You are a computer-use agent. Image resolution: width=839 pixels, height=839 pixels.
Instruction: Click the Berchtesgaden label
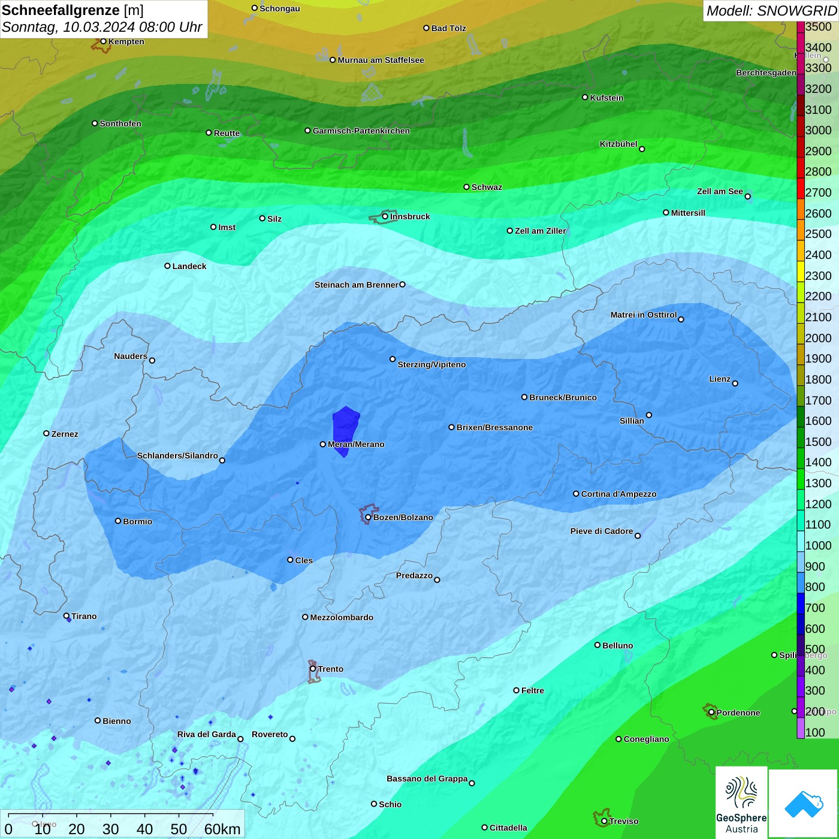[766, 73]
